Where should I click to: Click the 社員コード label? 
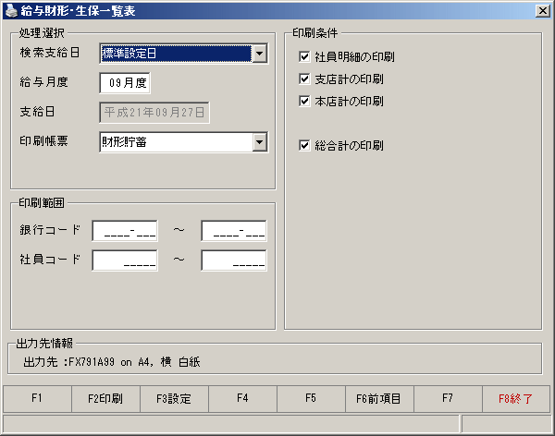coord(50,260)
